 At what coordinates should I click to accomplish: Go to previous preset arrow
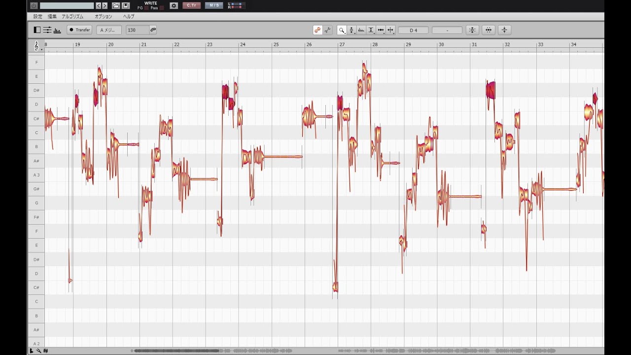click(99, 5)
